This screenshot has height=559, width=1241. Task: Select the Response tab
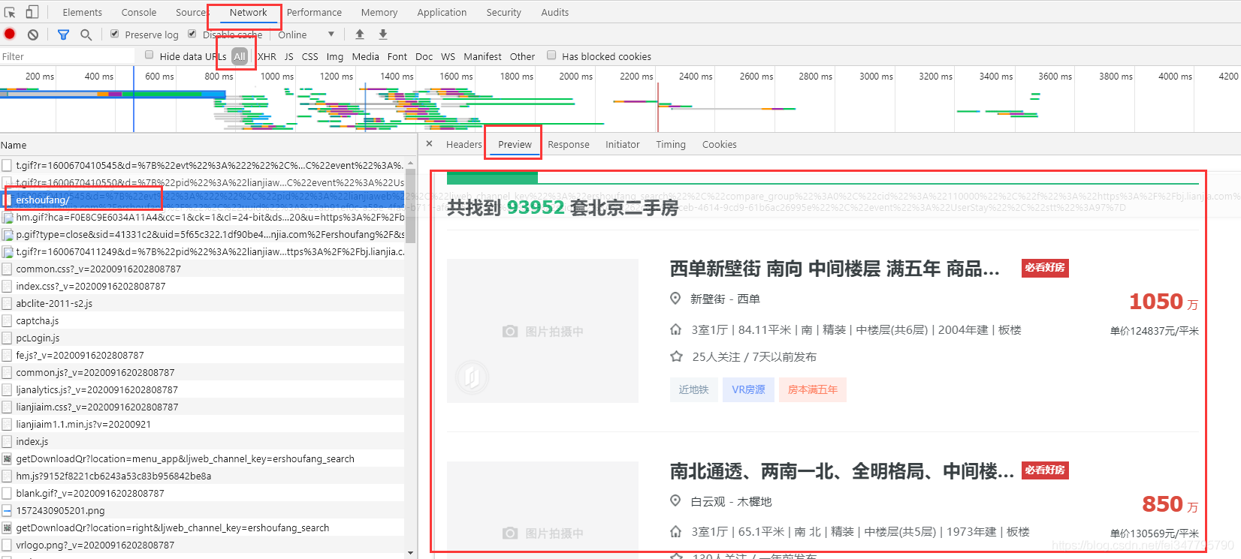(569, 144)
